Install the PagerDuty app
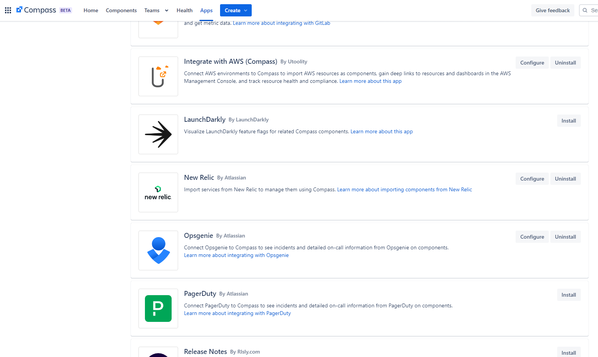 pyautogui.click(x=569, y=295)
